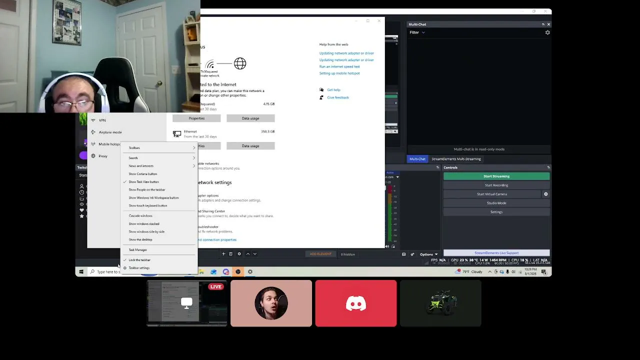The image size is (640, 360).
Task: Click the Ethernet Data usage button
Action: (250, 146)
